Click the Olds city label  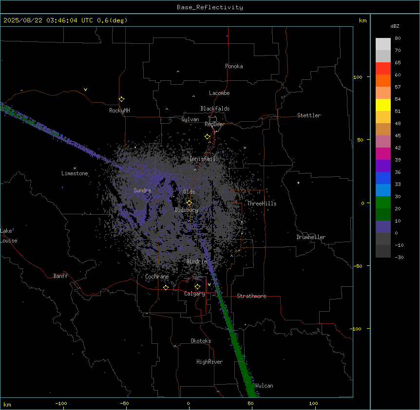tap(189, 192)
